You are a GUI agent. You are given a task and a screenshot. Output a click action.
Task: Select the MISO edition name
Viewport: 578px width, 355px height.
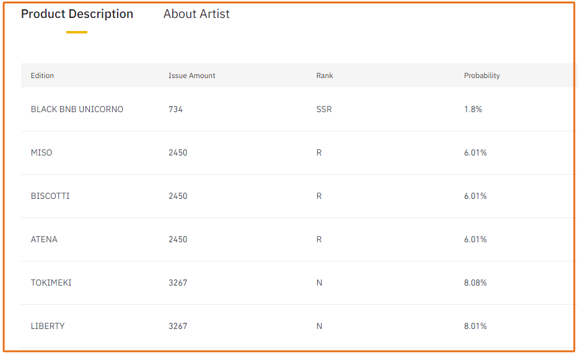pyautogui.click(x=42, y=152)
